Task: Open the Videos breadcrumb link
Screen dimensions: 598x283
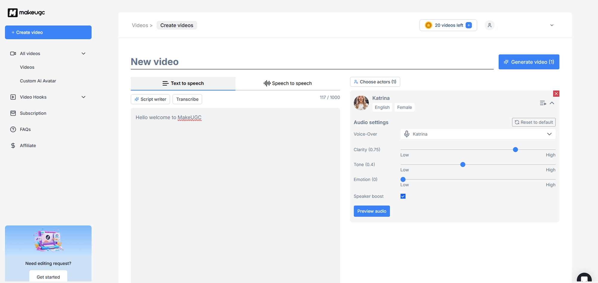Action: click(140, 25)
